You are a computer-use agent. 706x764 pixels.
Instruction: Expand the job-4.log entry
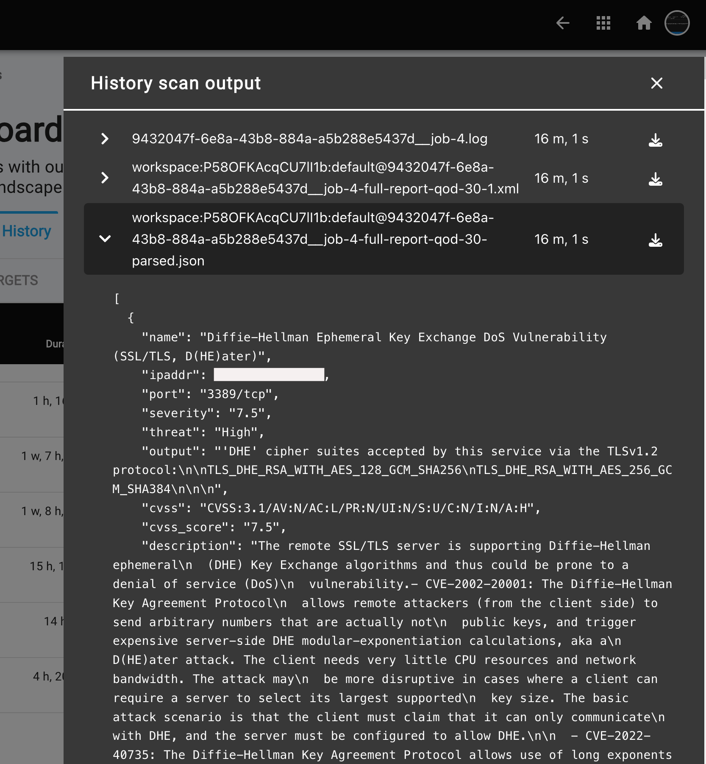point(105,139)
